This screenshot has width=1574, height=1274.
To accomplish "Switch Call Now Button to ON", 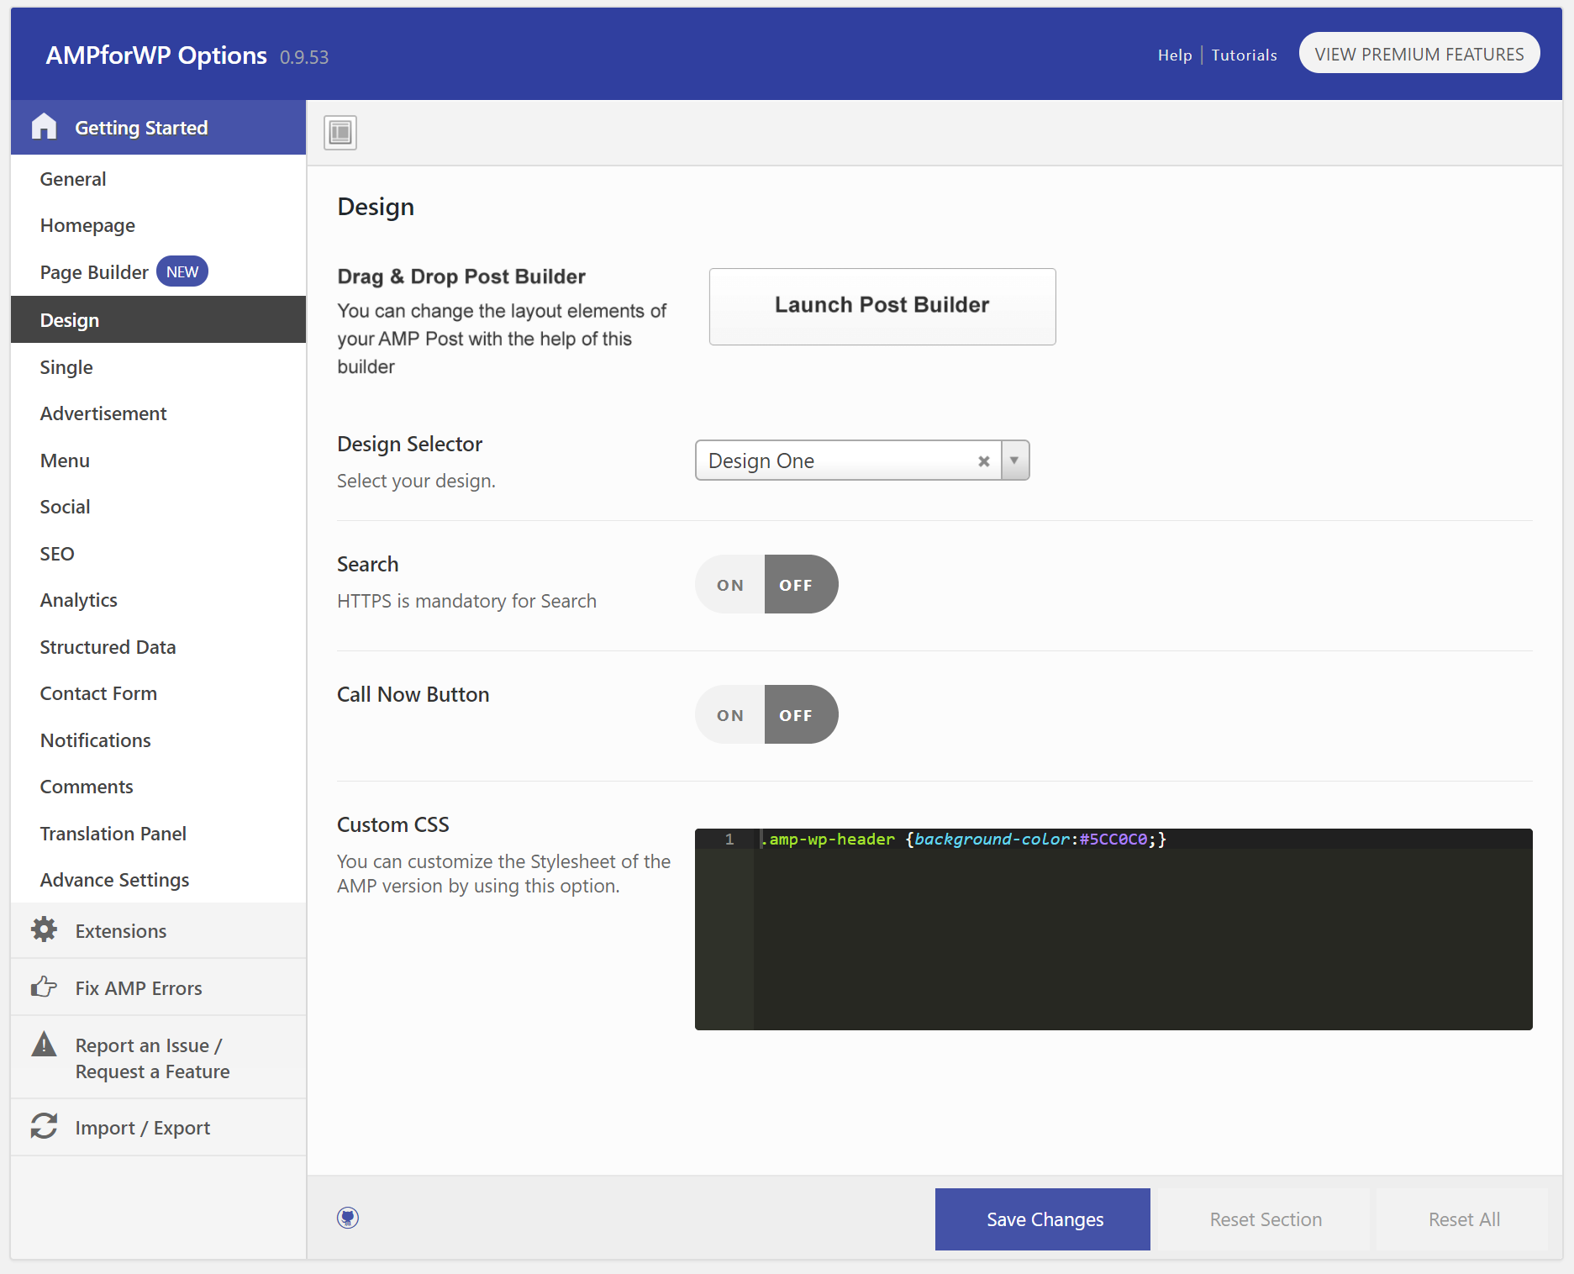I will [x=729, y=715].
